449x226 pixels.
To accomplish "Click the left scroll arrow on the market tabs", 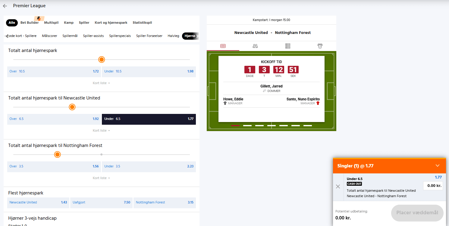I will 7,36.
